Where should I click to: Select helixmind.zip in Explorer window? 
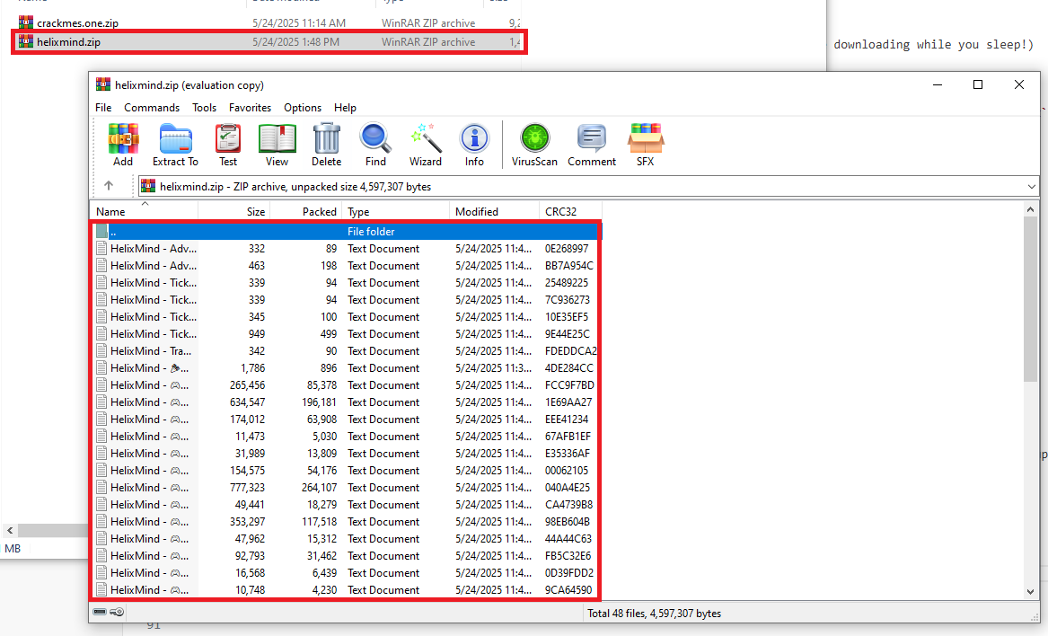[x=269, y=41]
